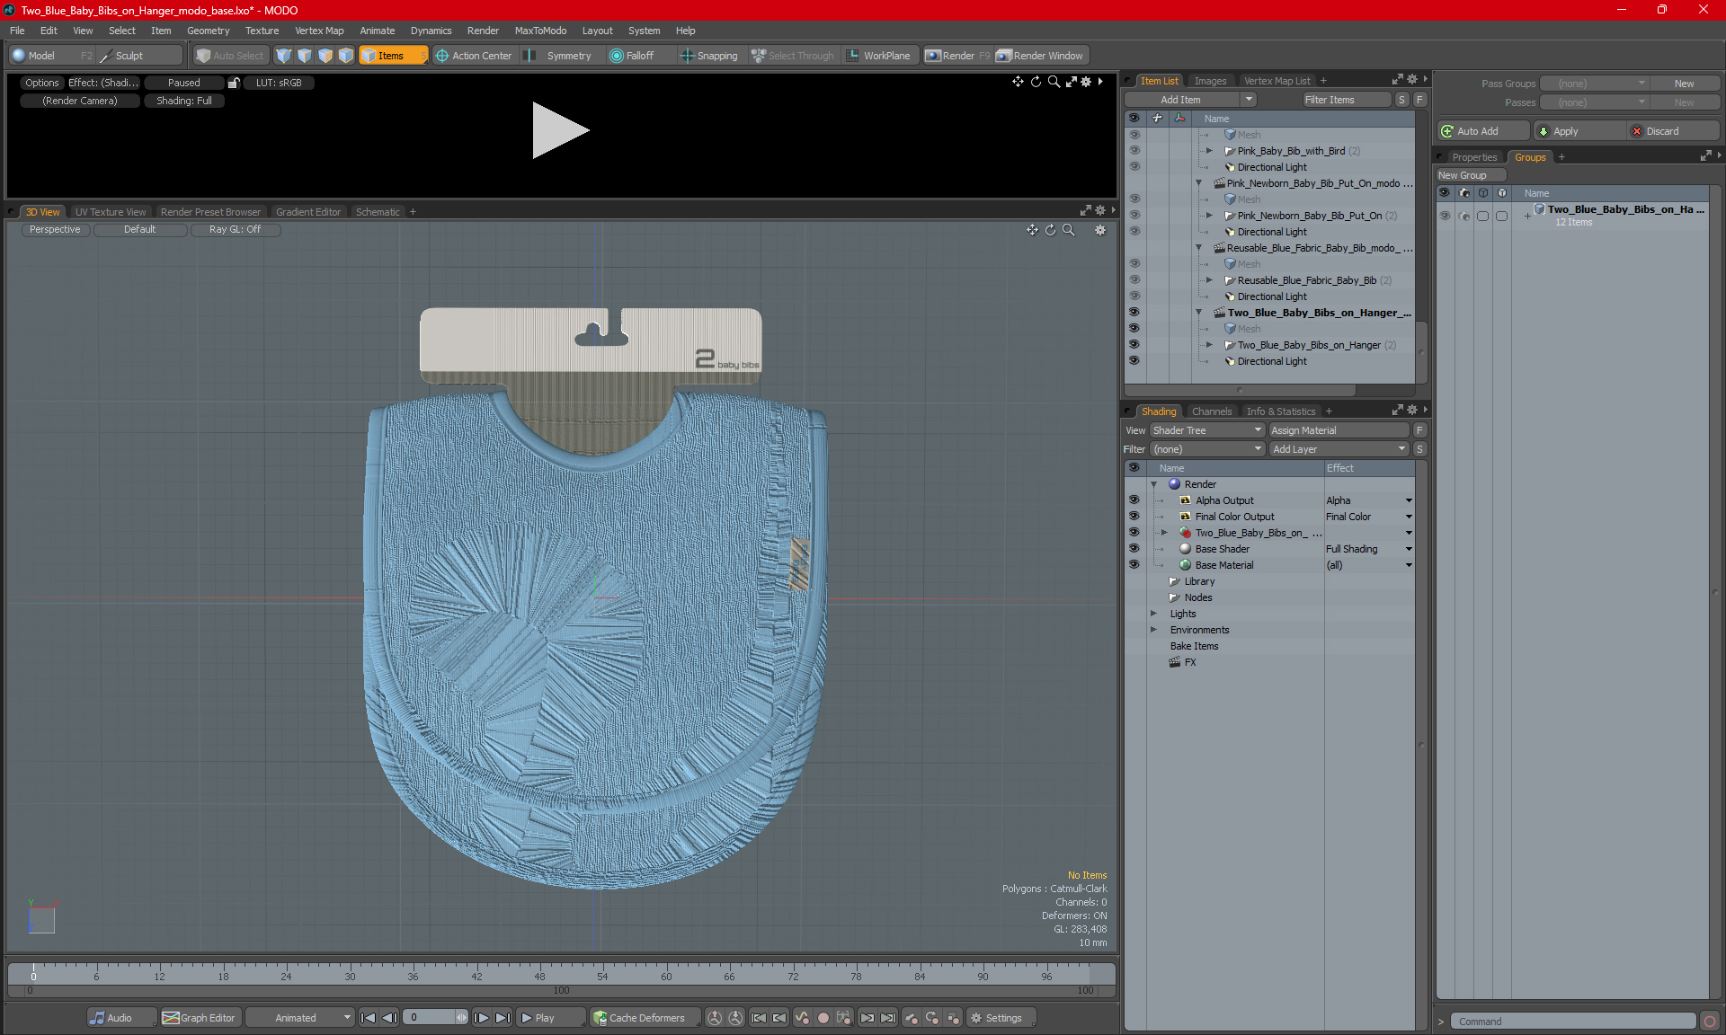
Task: Open the Graph Editor
Action: [x=199, y=1018]
